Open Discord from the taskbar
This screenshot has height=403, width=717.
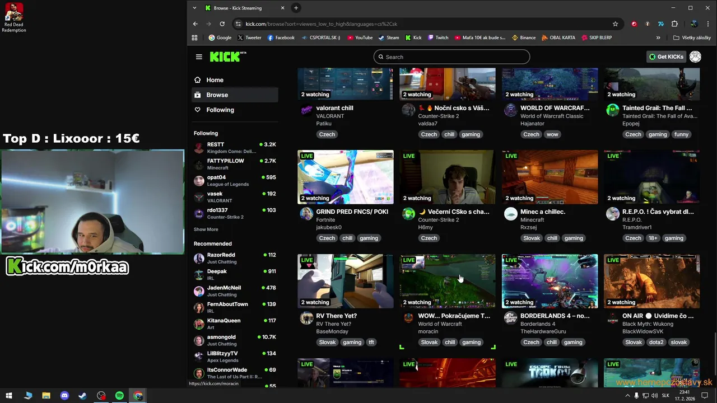(64, 396)
